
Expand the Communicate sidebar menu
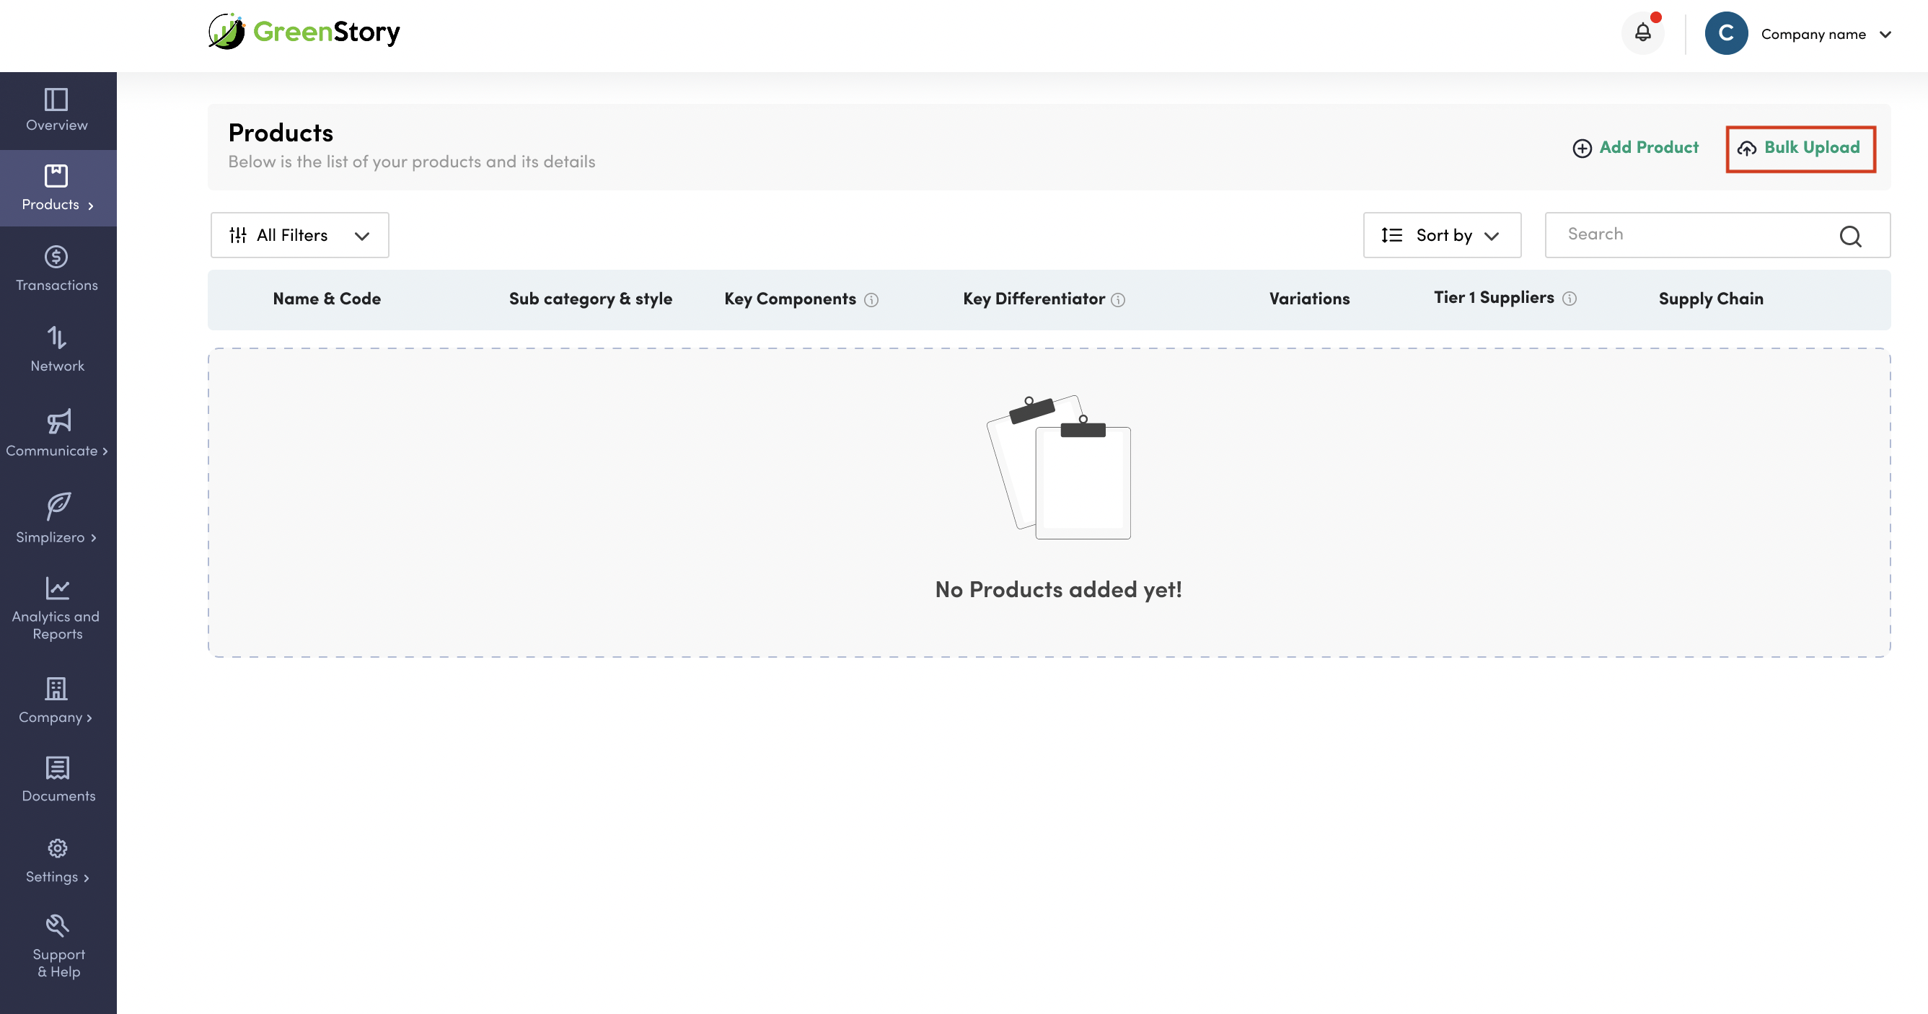coord(57,433)
